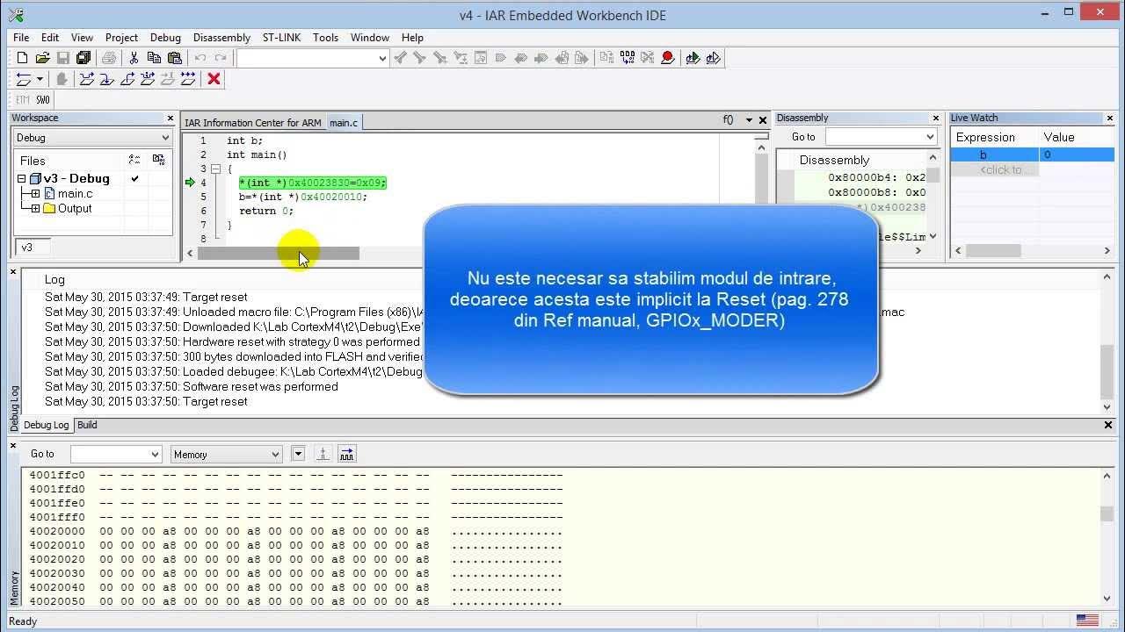Close the Disassembly panel
The height and width of the screenshot is (632, 1125).
(x=936, y=118)
